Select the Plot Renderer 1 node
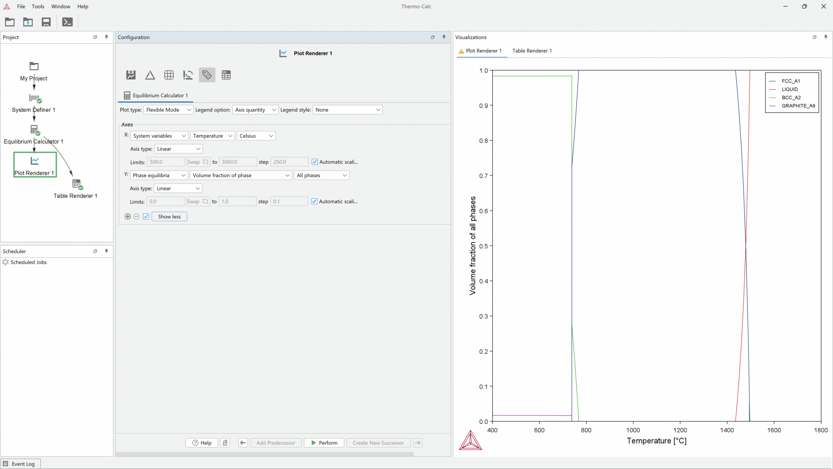The width and height of the screenshot is (833, 469). click(35, 165)
